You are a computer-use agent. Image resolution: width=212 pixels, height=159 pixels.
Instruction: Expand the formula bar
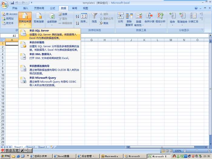(210, 35)
